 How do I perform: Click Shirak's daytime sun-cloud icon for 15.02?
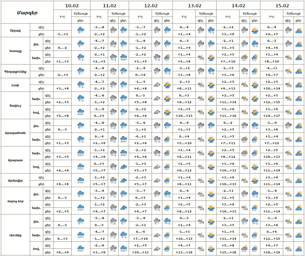[x=299, y=30]
